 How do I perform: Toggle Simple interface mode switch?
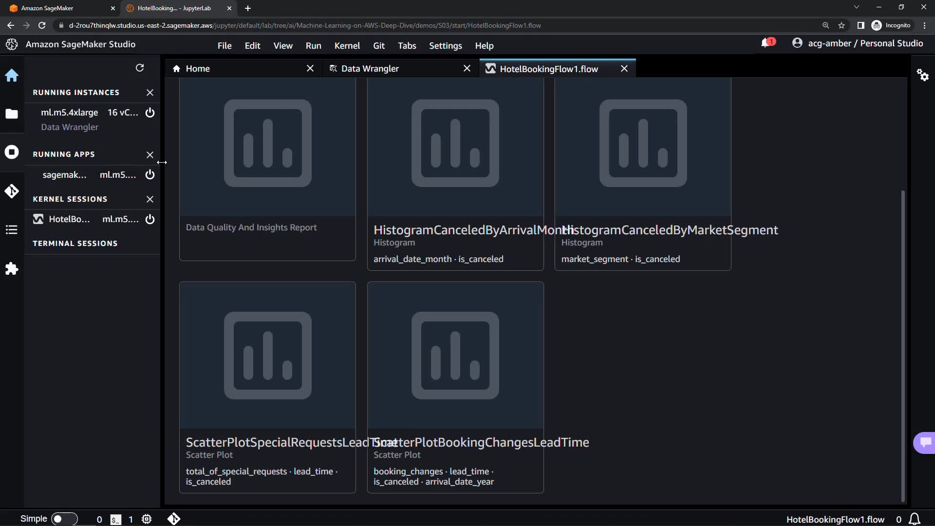click(64, 519)
